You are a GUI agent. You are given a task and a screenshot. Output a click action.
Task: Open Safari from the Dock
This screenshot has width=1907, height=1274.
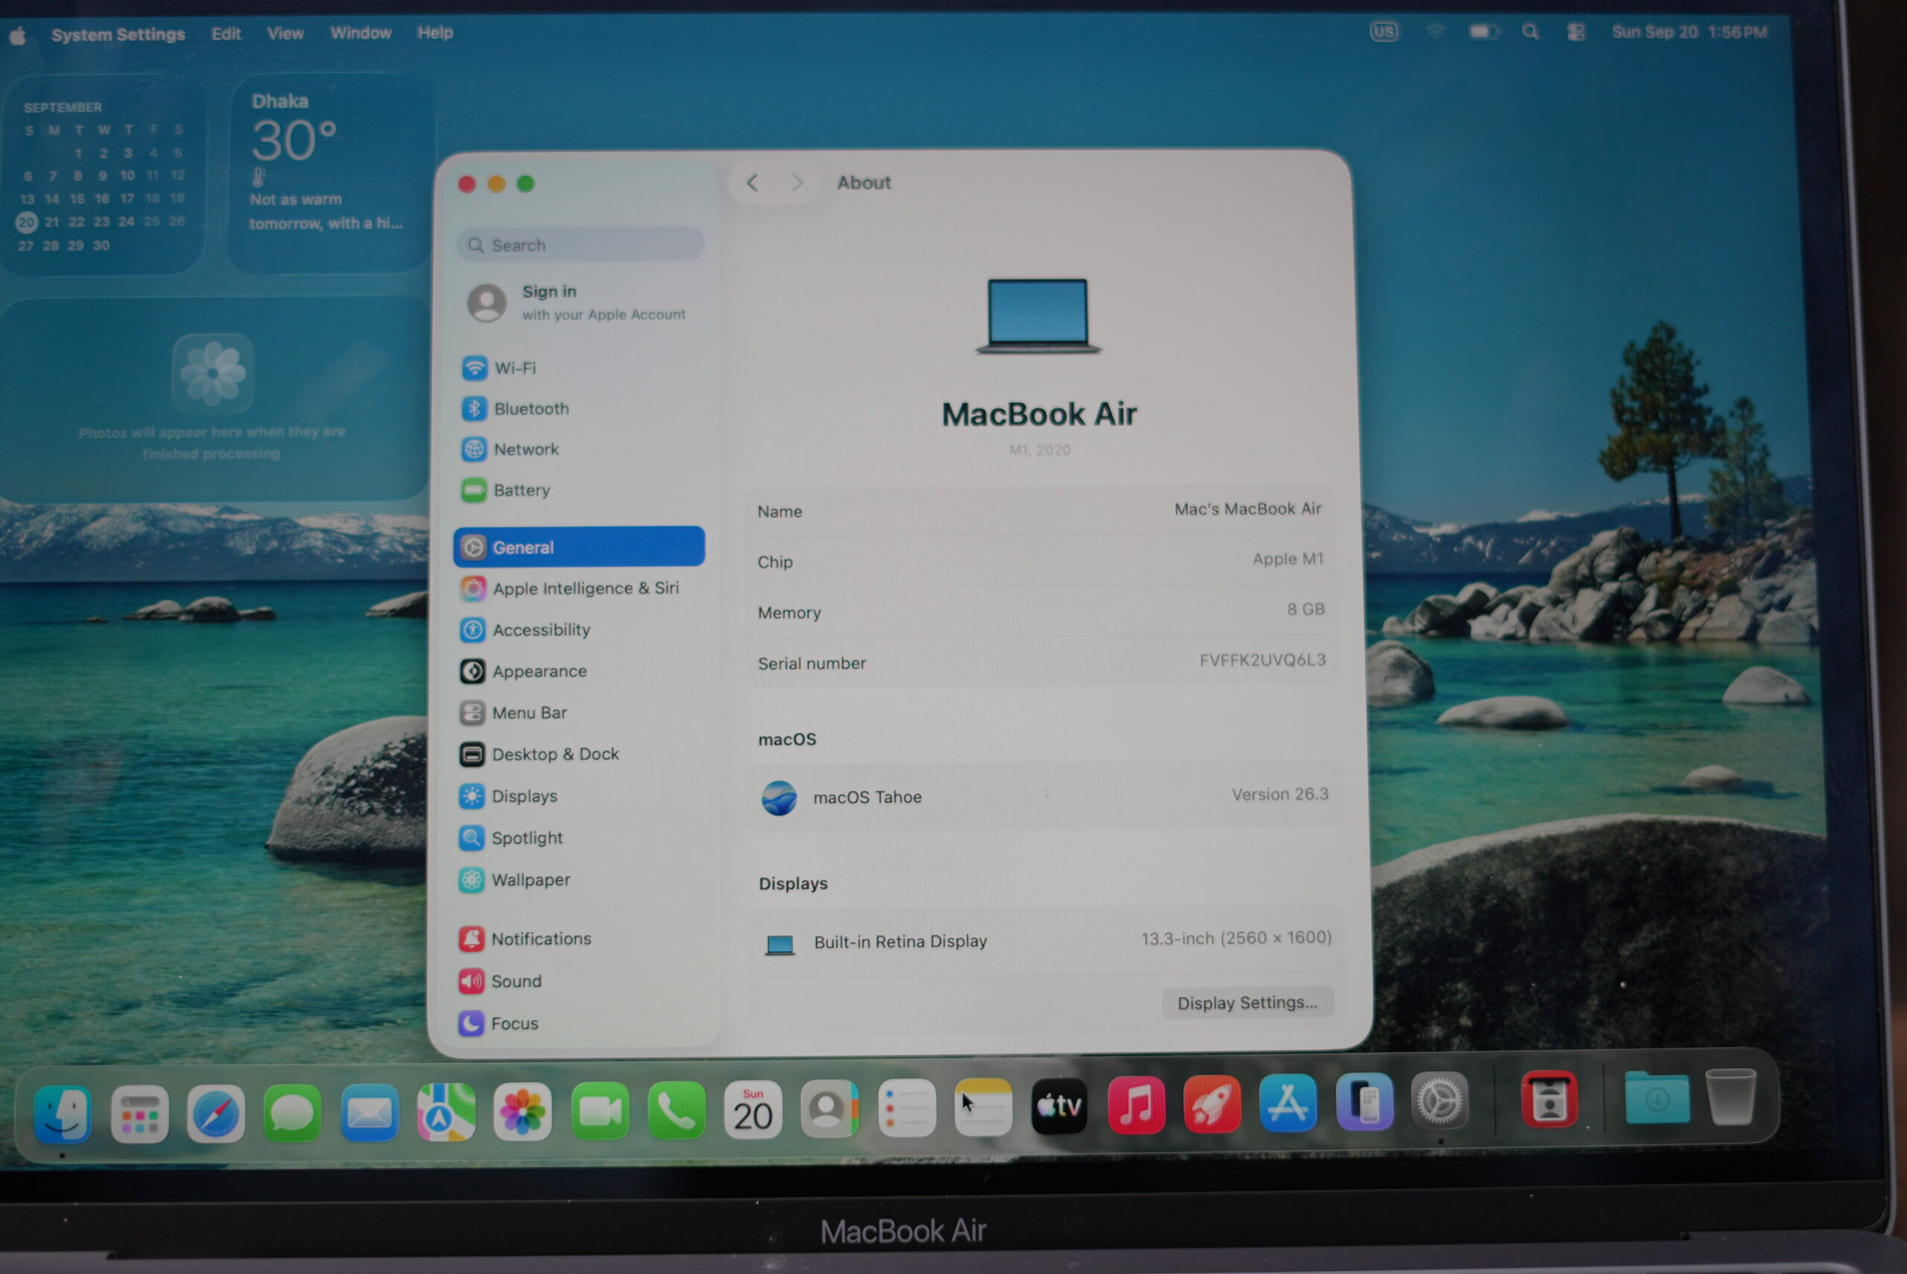215,1113
